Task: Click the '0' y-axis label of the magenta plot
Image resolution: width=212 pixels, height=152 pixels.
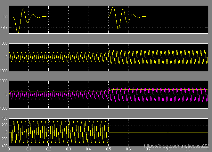Action: 6,95
